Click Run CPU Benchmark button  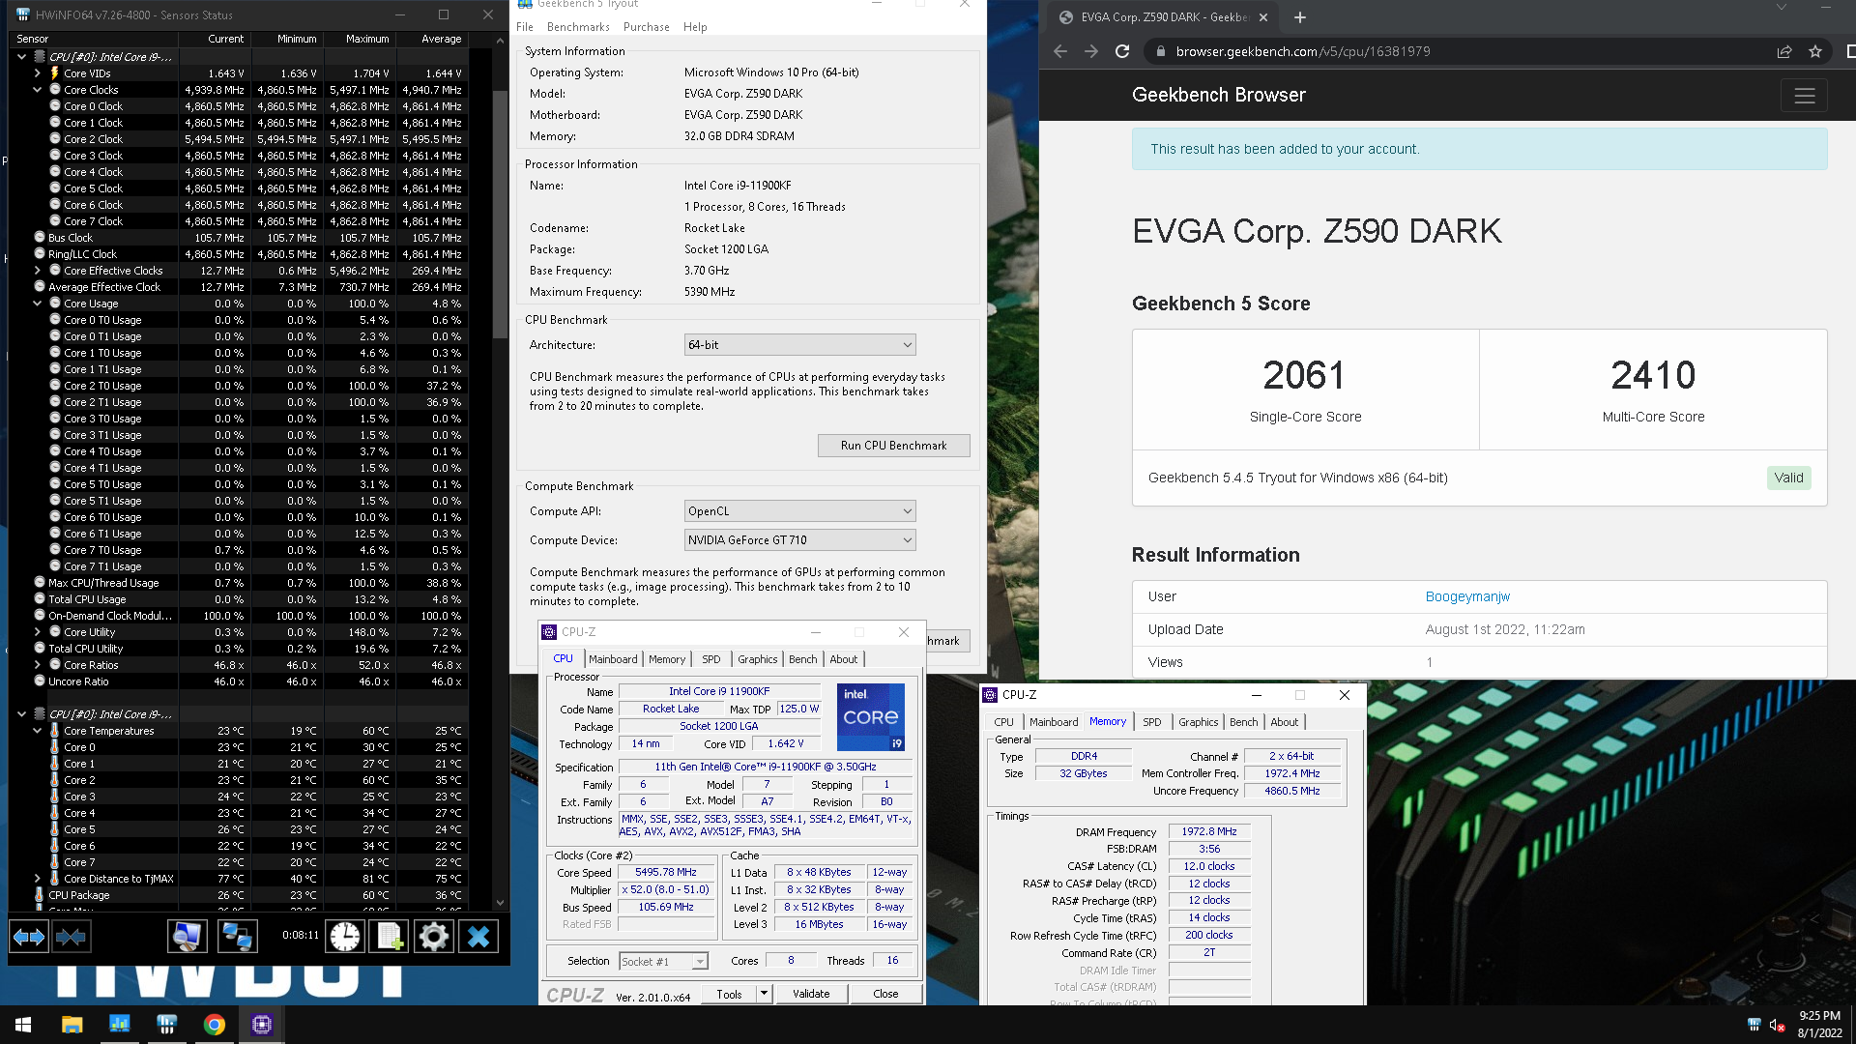click(x=893, y=446)
